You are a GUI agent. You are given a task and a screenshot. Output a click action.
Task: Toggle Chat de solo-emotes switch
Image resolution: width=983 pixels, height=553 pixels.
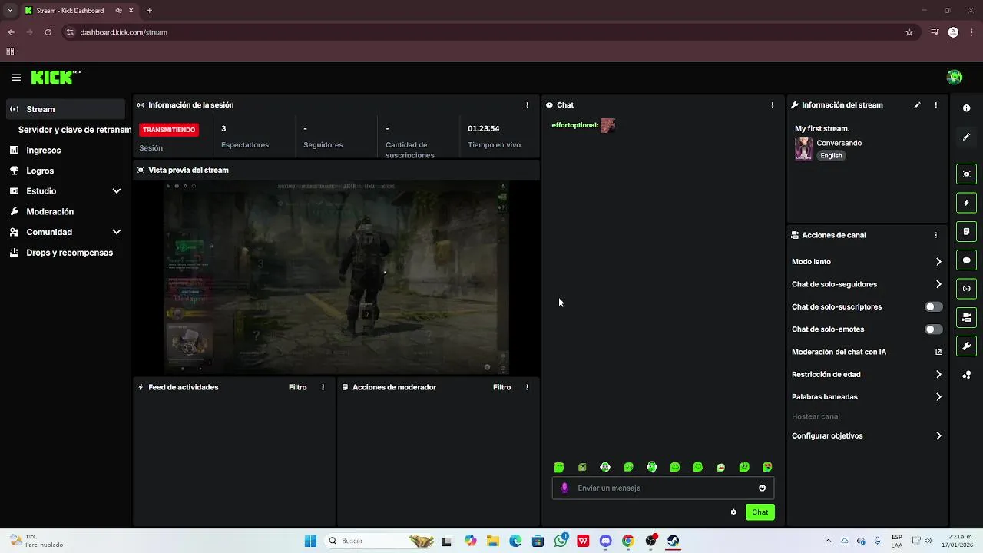point(933,329)
